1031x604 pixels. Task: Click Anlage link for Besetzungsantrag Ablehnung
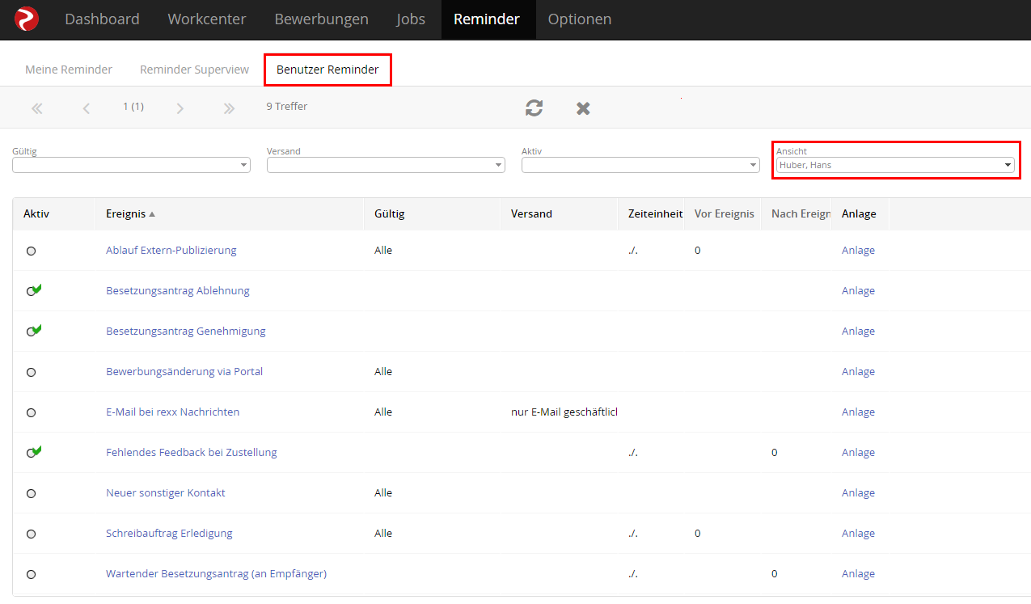[x=858, y=290]
